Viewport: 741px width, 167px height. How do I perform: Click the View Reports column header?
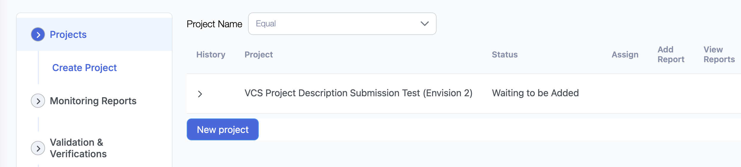[x=719, y=54]
